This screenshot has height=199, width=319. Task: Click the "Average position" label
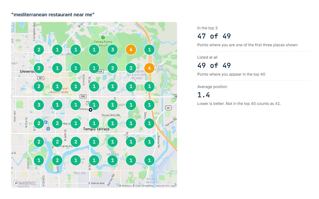(212, 87)
